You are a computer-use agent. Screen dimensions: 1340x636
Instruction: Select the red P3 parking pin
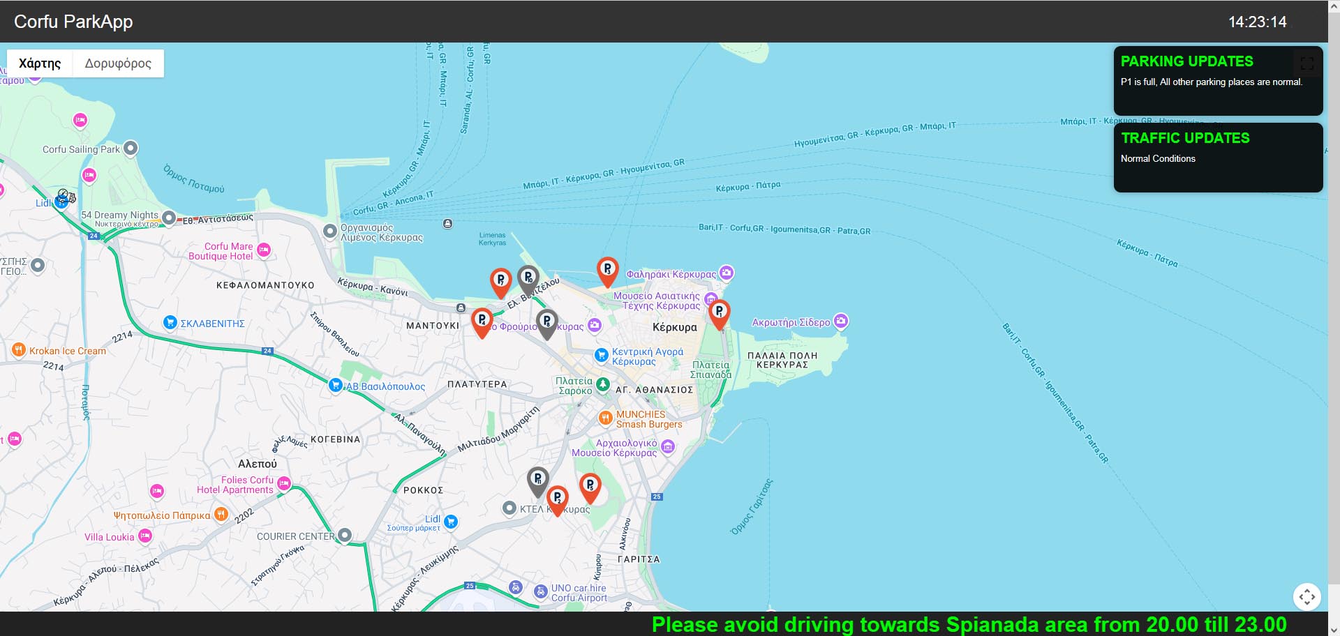click(608, 269)
